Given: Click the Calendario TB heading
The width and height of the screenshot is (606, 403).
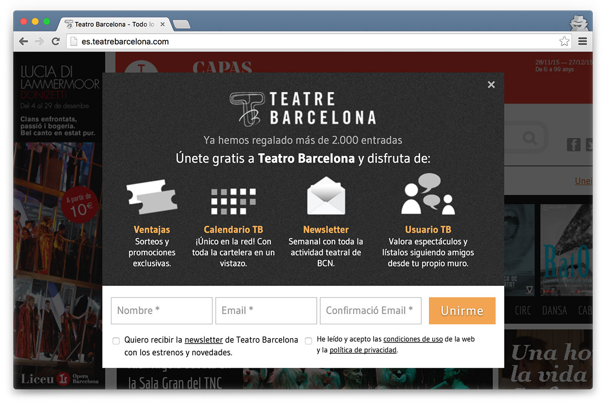Looking at the screenshot, I should 233,230.
